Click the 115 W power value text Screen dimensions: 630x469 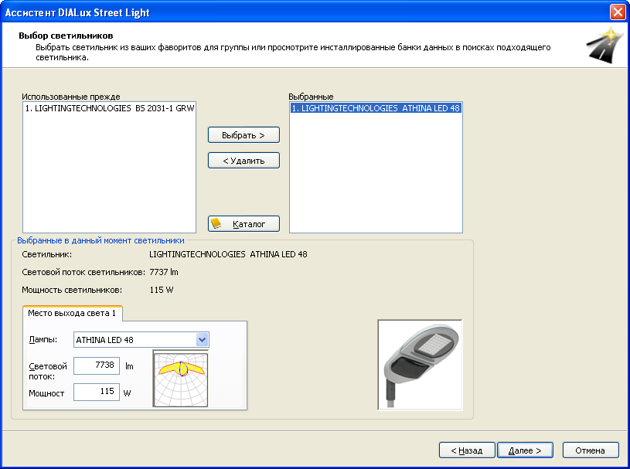pyautogui.click(x=162, y=290)
